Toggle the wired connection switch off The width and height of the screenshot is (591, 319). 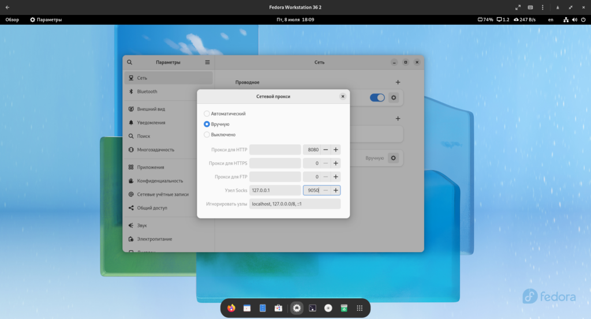[377, 97]
